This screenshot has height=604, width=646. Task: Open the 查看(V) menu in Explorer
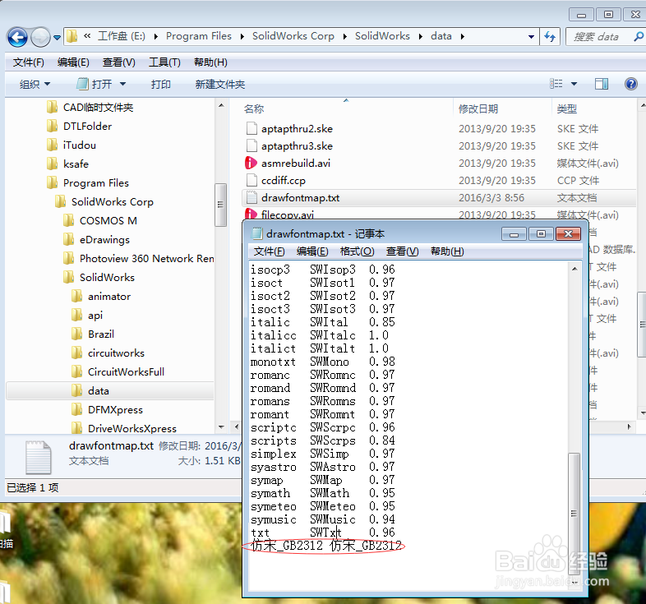[118, 62]
